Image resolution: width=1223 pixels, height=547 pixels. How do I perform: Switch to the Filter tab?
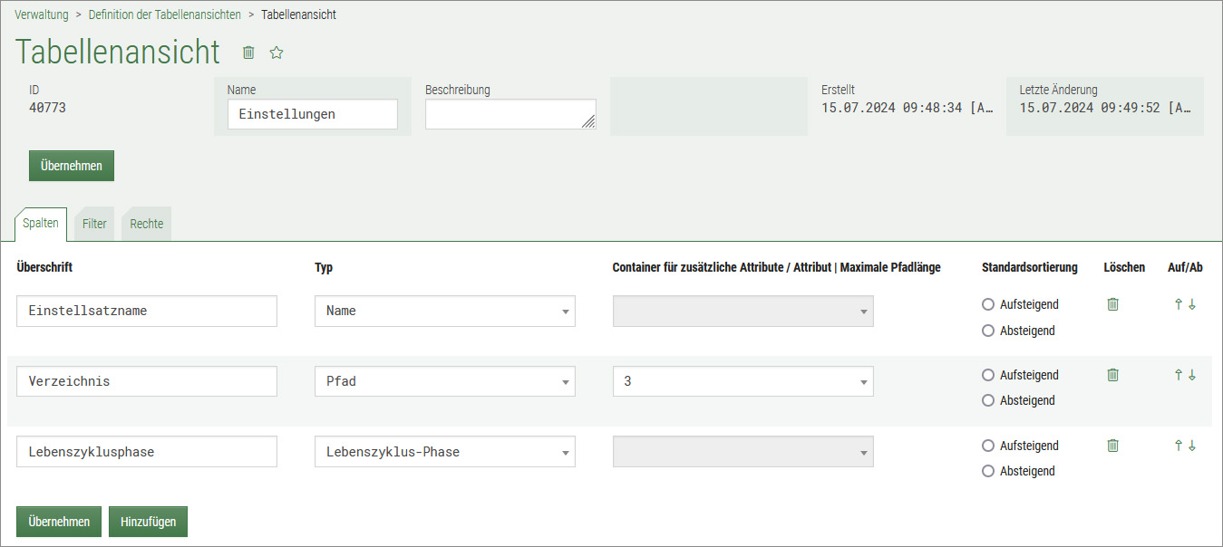tap(94, 224)
